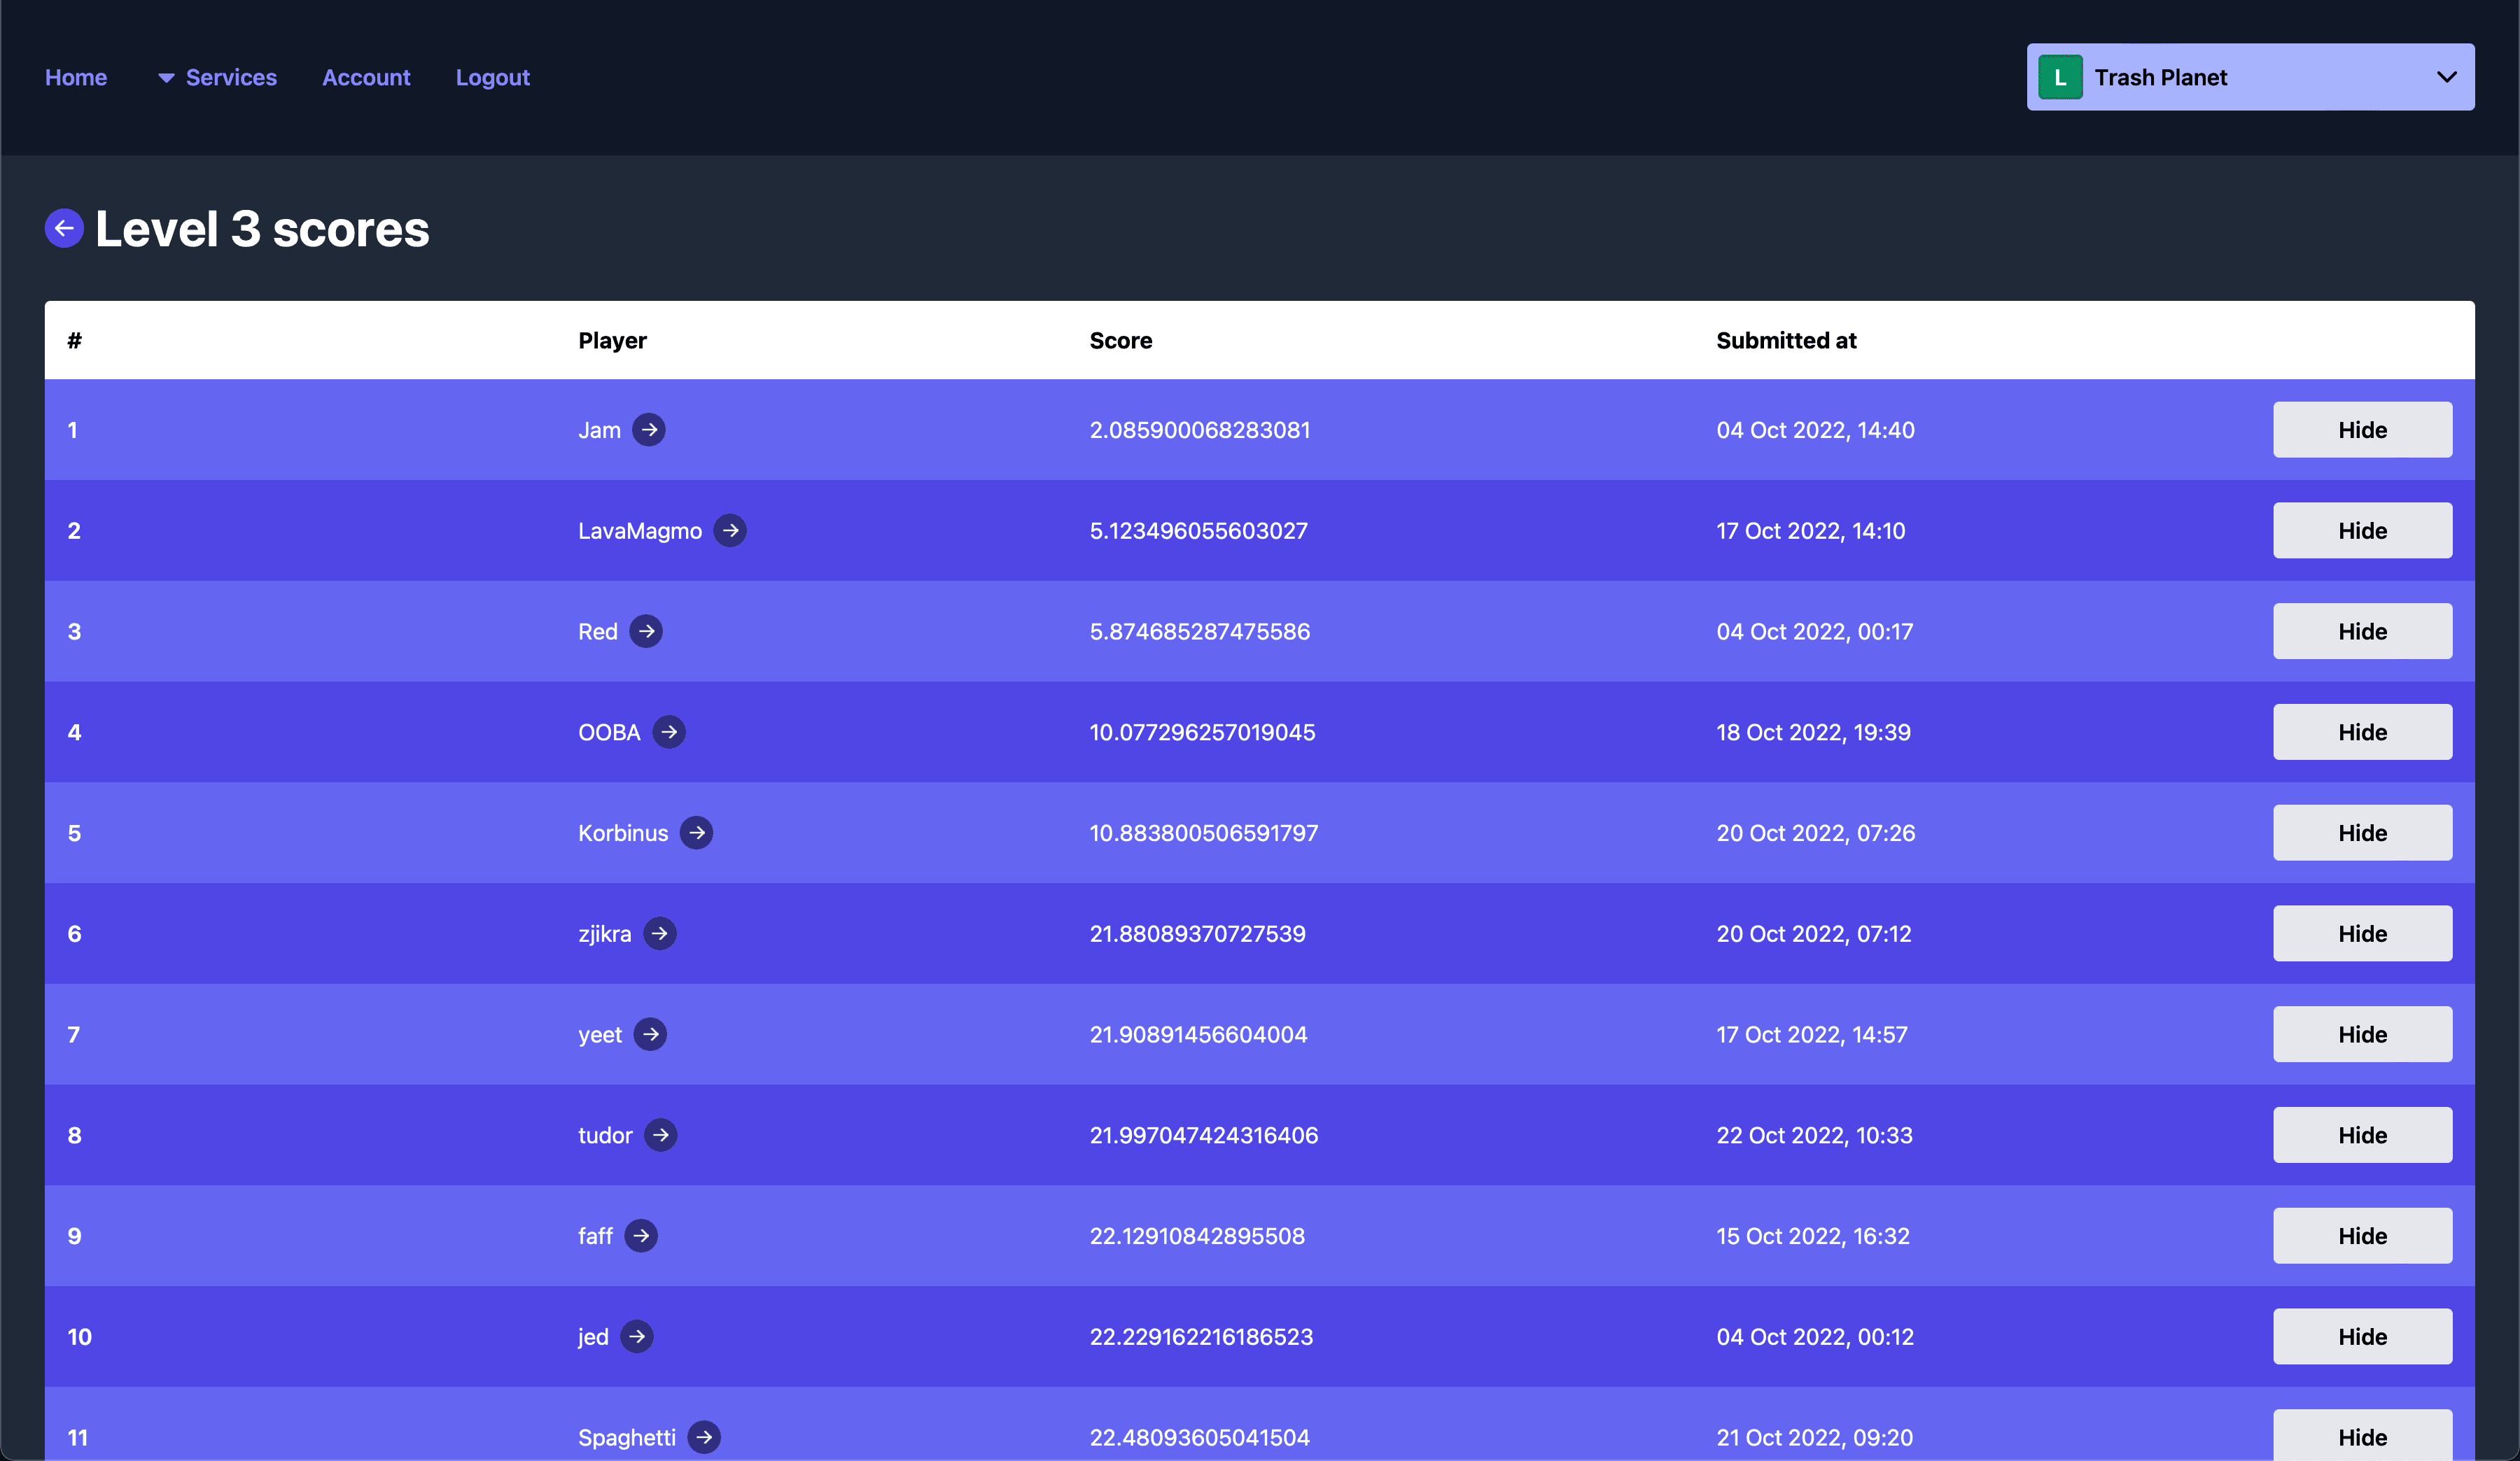This screenshot has width=2520, height=1461.
Task: Click the arrow icon next to Red
Action: click(x=645, y=630)
